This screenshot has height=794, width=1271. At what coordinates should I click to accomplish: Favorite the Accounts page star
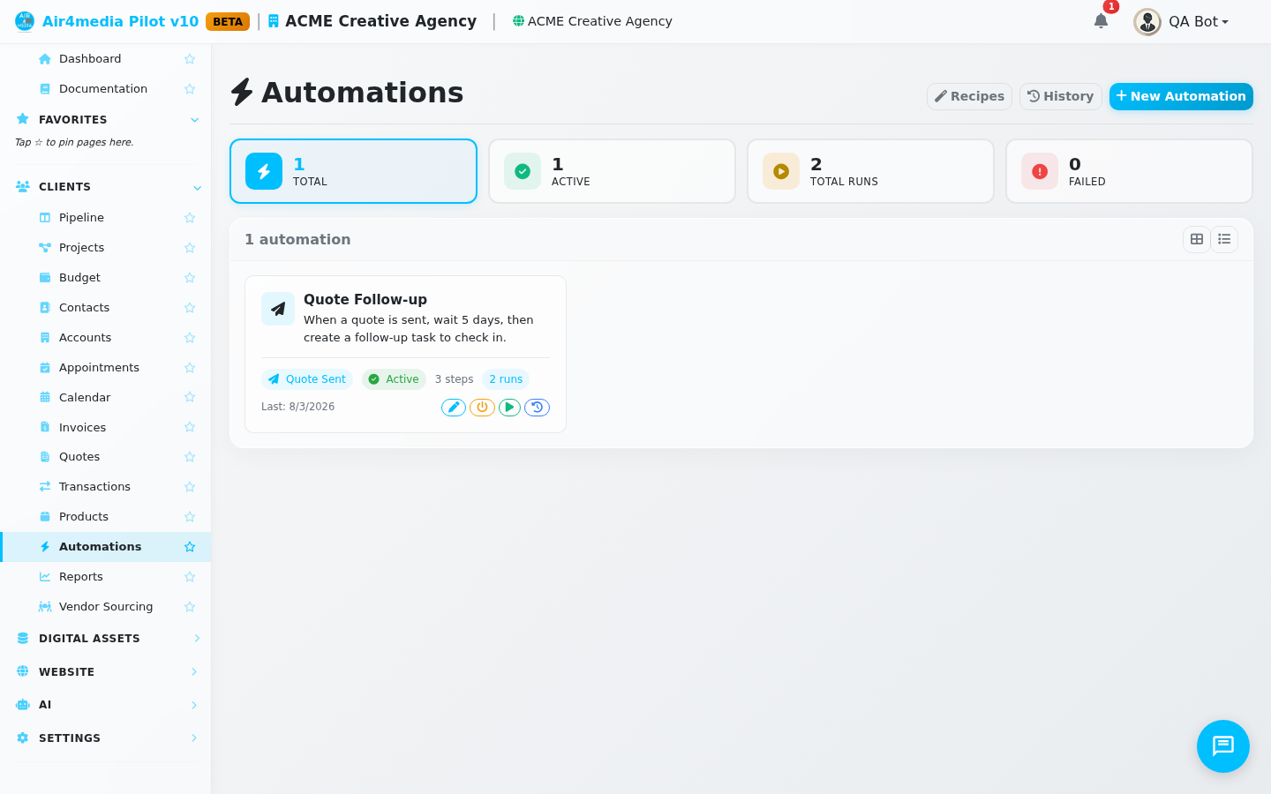click(x=190, y=338)
